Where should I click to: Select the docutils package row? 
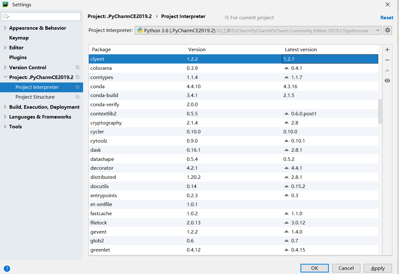[233, 186]
